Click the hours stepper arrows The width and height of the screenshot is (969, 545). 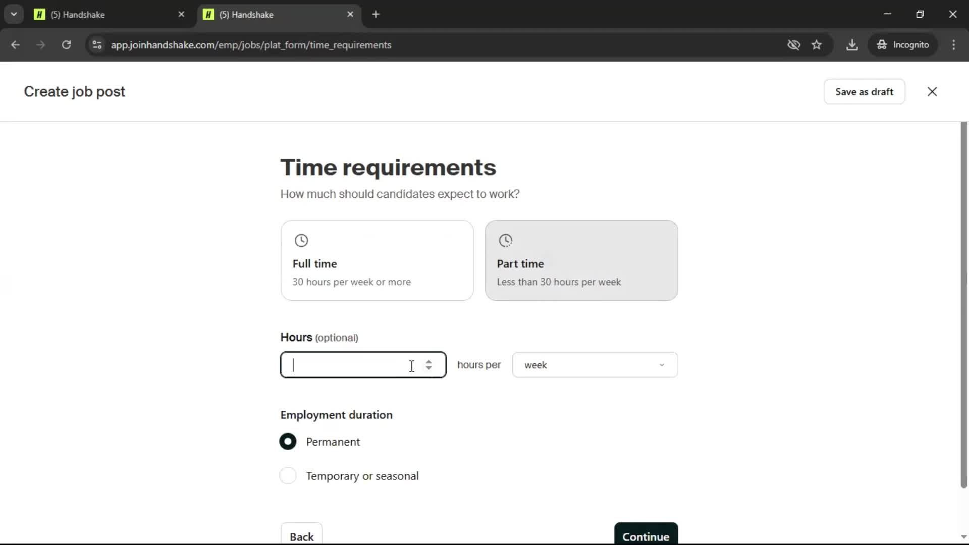tap(428, 365)
